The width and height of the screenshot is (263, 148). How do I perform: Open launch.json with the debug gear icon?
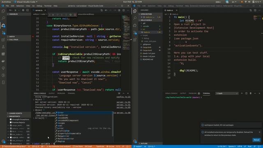coord(23,10)
